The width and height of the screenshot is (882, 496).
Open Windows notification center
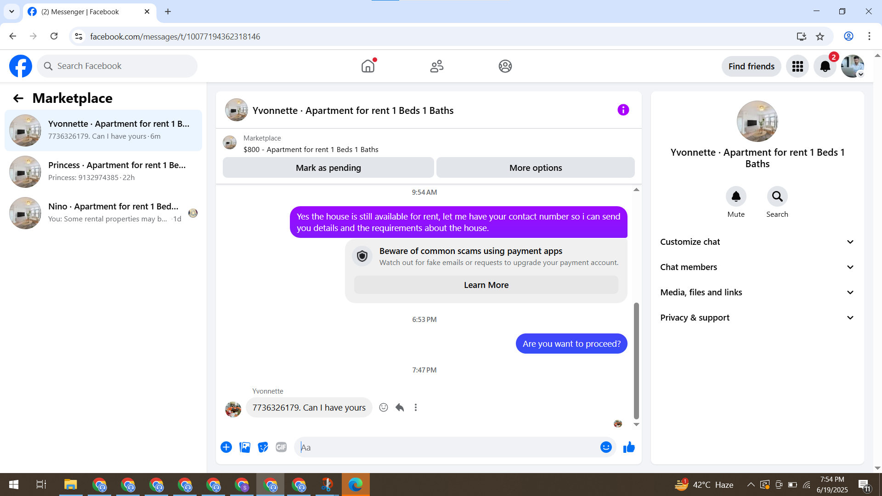pyautogui.click(x=864, y=485)
